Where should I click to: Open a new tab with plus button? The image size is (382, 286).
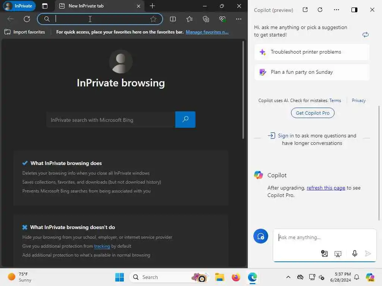[152, 6]
